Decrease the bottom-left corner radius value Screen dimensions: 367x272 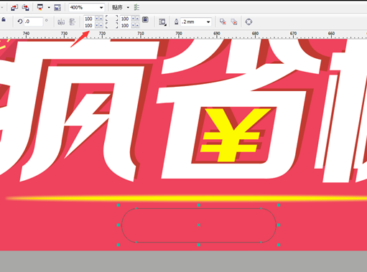[x=97, y=25]
